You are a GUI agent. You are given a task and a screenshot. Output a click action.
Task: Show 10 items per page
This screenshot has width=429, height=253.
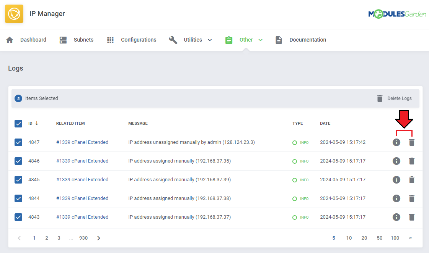pos(349,238)
